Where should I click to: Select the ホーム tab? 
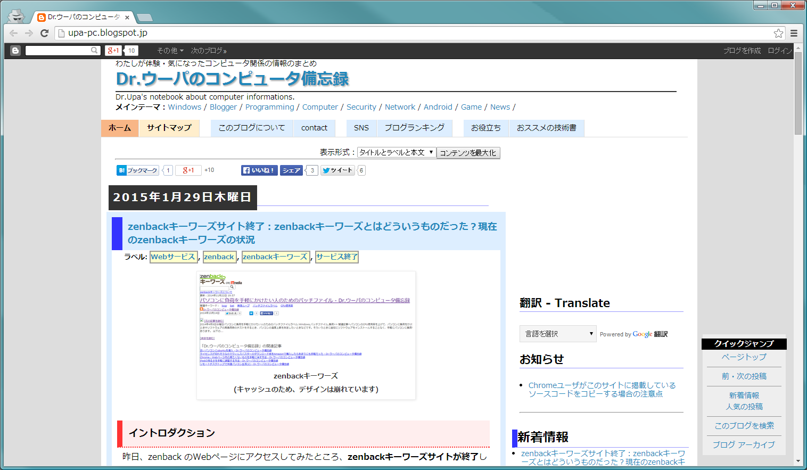click(120, 128)
